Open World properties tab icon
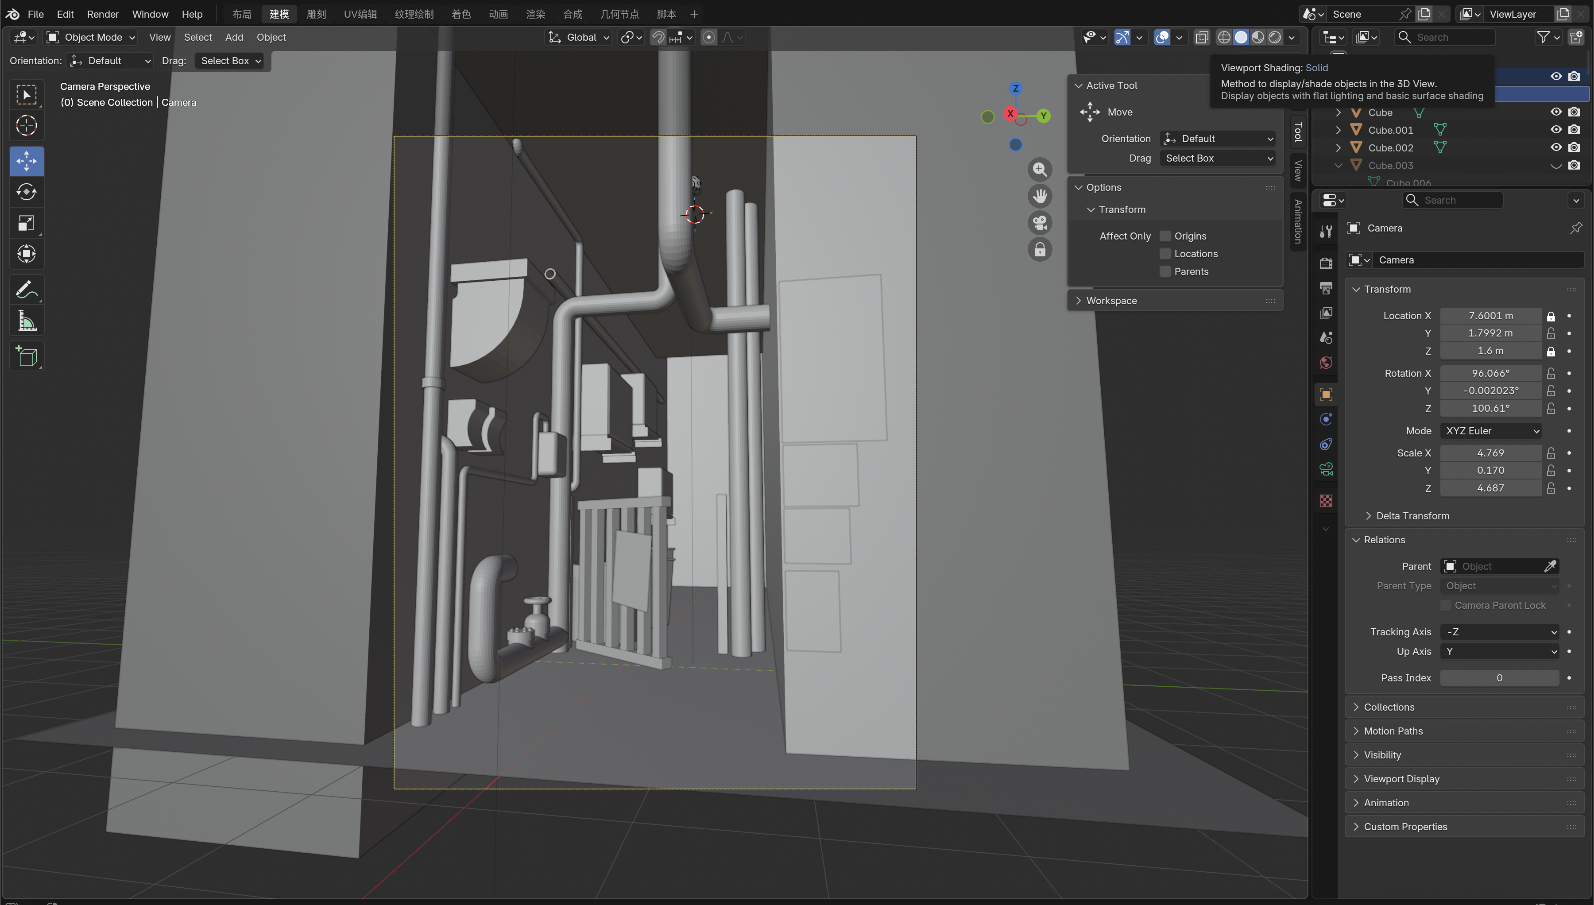The height and width of the screenshot is (905, 1594). click(x=1326, y=362)
